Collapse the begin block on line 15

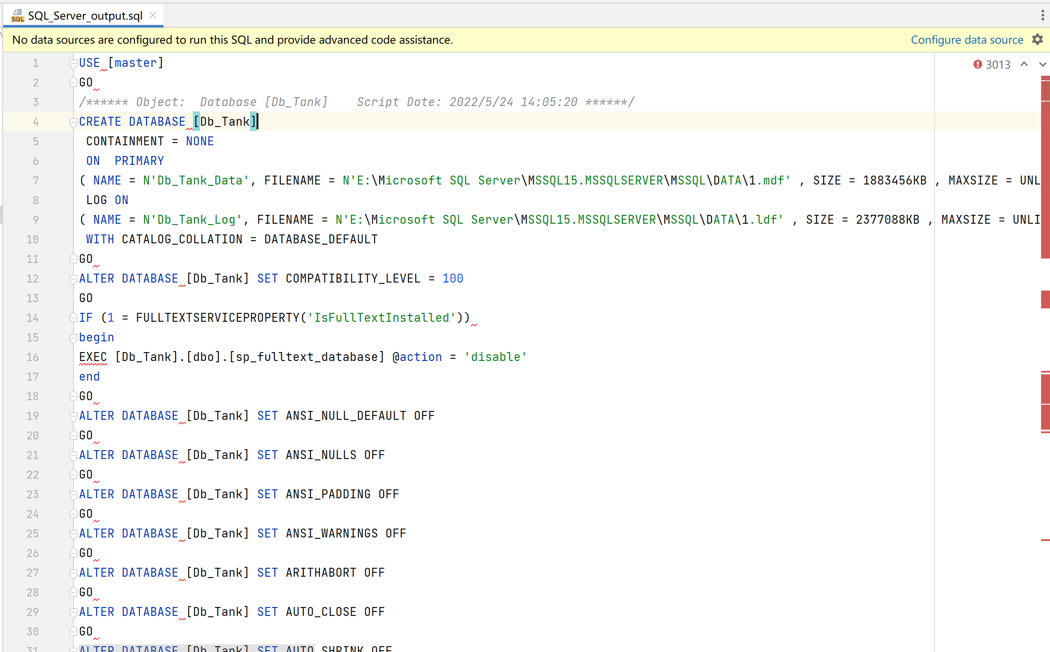point(74,338)
